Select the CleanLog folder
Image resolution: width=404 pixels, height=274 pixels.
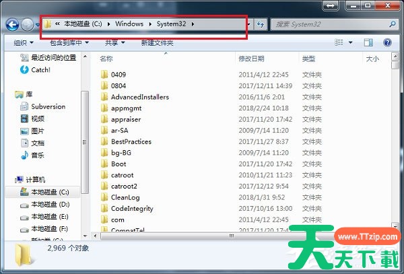[x=121, y=197]
